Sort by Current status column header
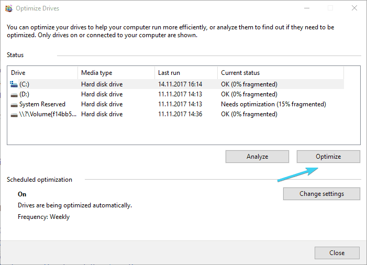Screen dimensions: 367x265 [280, 73]
